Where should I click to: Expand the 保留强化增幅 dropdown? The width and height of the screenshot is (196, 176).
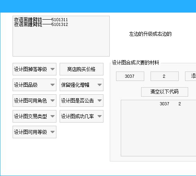(82, 85)
